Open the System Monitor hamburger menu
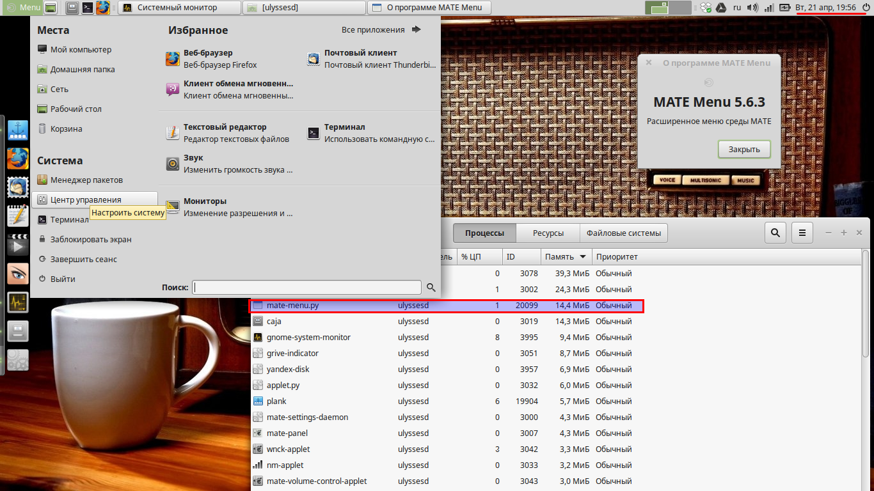The height and width of the screenshot is (491, 874). (x=802, y=232)
